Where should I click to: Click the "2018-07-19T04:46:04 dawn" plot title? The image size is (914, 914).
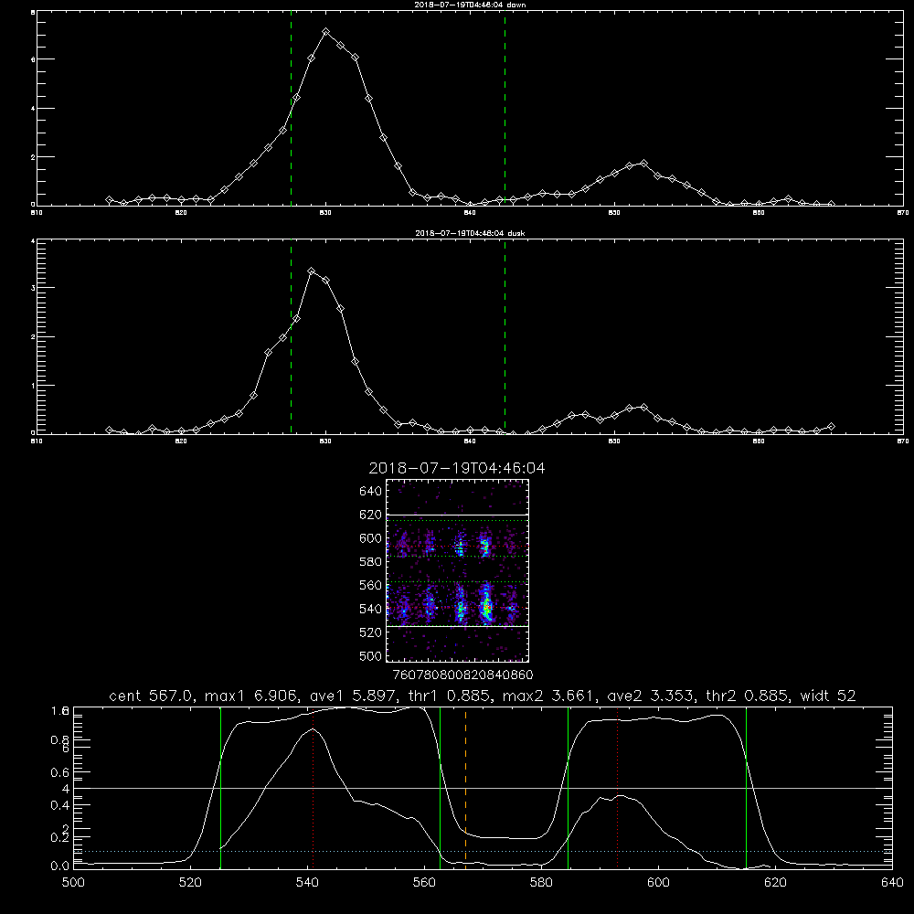[x=470, y=5]
